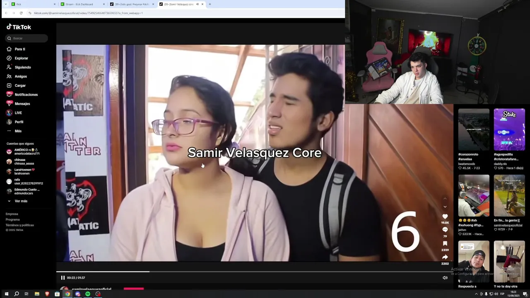Open Stake #aguspadilla video thumbnail
Image resolution: width=530 pixels, height=298 pixels.
[x=509, y=130]
